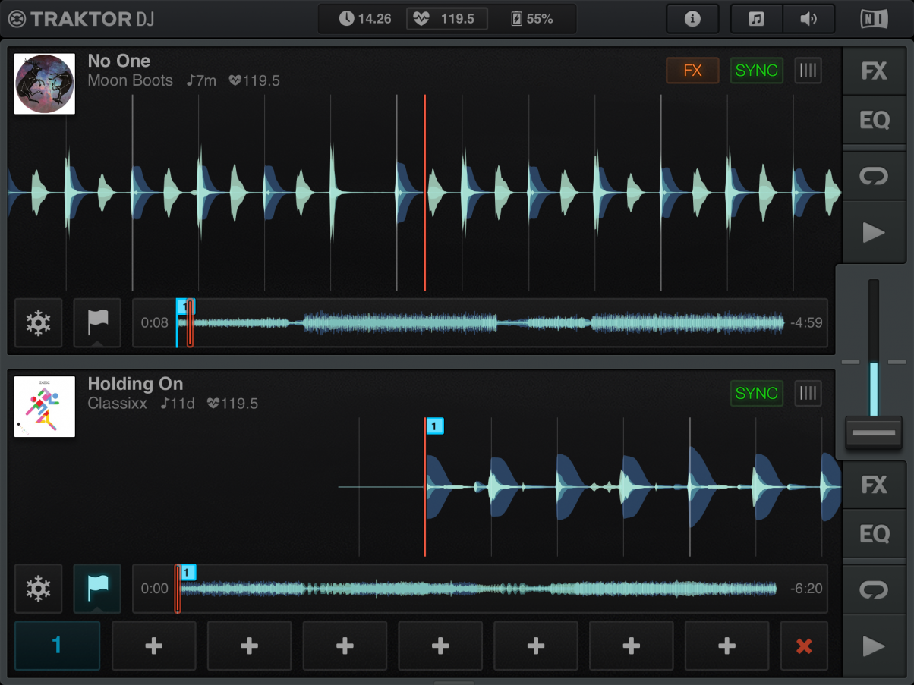Tap the key 7m on No One deck
The image size is (914, 685).
click(x=202, y=80)
